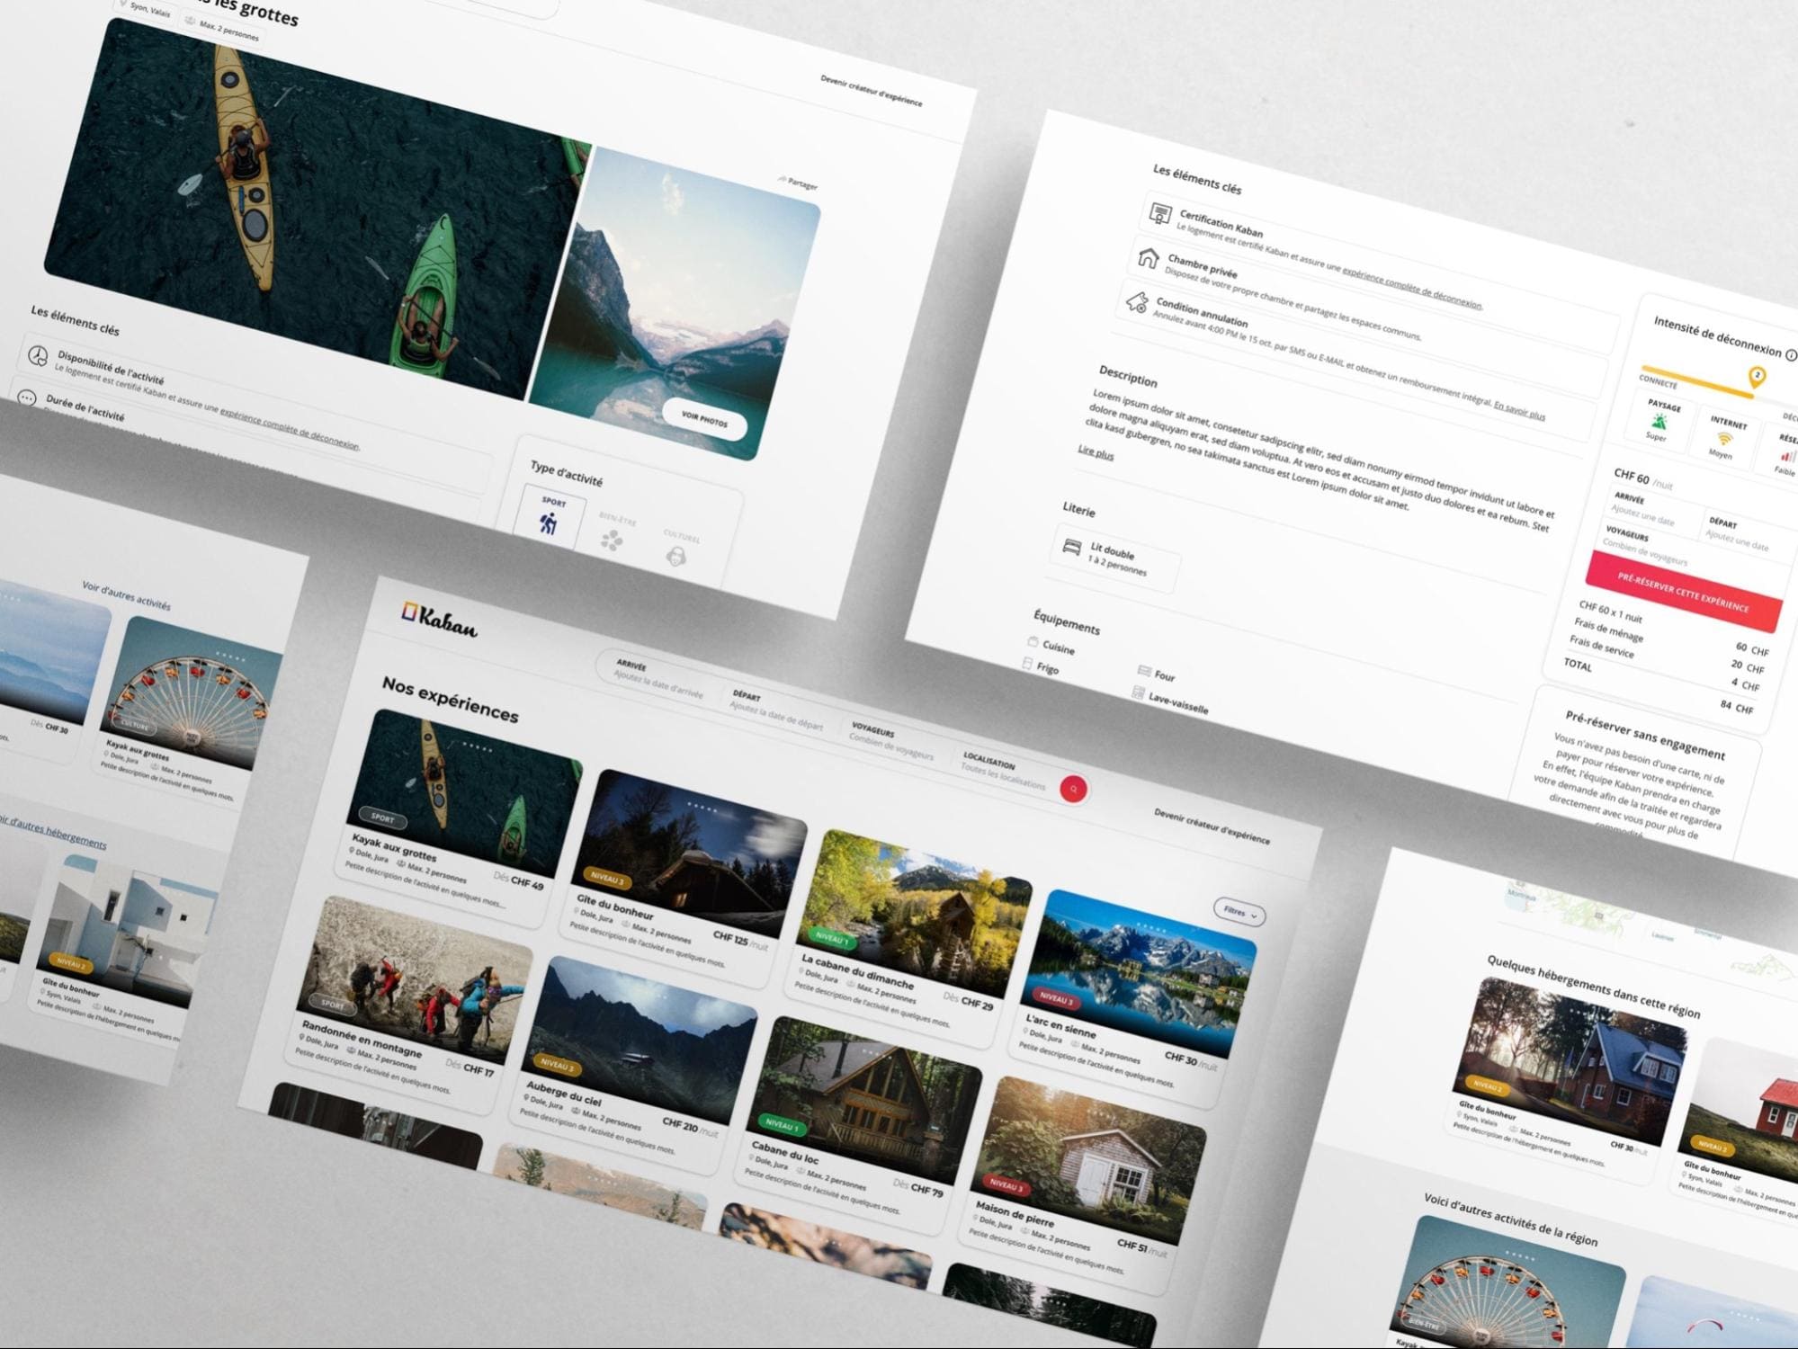Click the Frigo equipment icon

[1027, 664]
